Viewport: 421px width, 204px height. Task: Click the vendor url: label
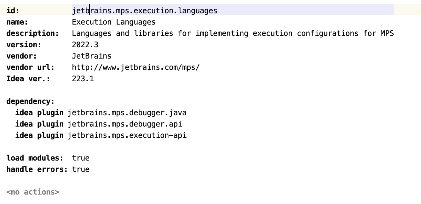tap(30, 67)
